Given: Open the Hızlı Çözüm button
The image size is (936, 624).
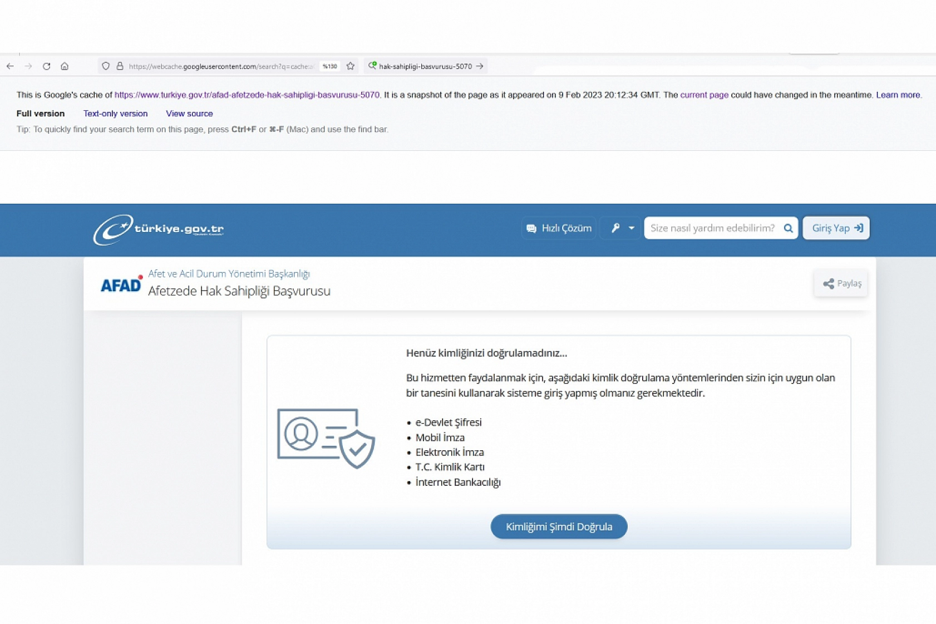Looking at the screenshot, I should (559, 228).
